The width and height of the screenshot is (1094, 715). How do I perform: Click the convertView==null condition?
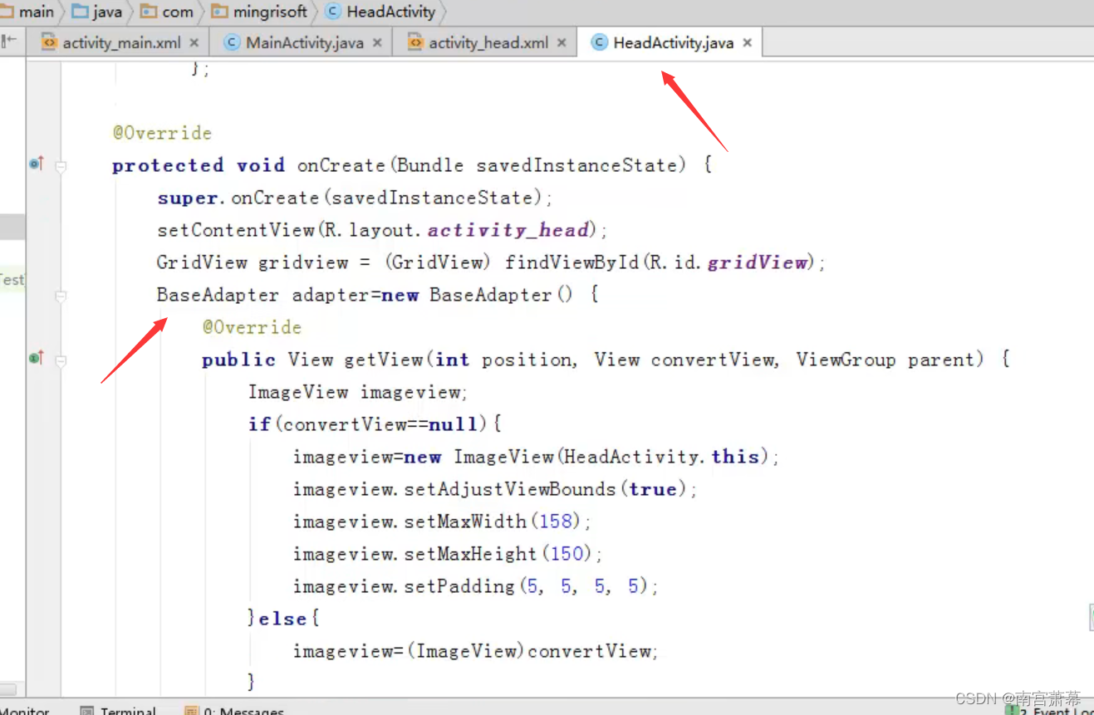(381, 424)
